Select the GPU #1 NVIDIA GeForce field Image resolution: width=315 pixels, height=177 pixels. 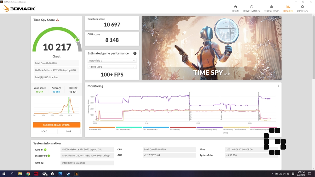87,150
